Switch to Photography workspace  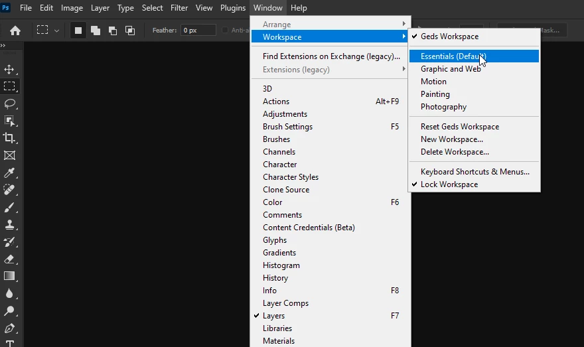pyautogui.click(x=474, y=107)
